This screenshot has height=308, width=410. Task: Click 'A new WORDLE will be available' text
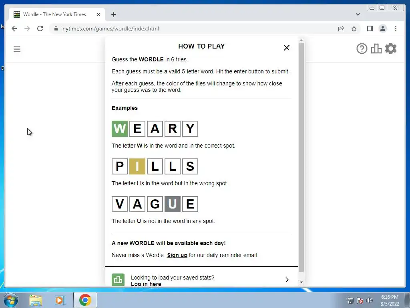[169, 243]
